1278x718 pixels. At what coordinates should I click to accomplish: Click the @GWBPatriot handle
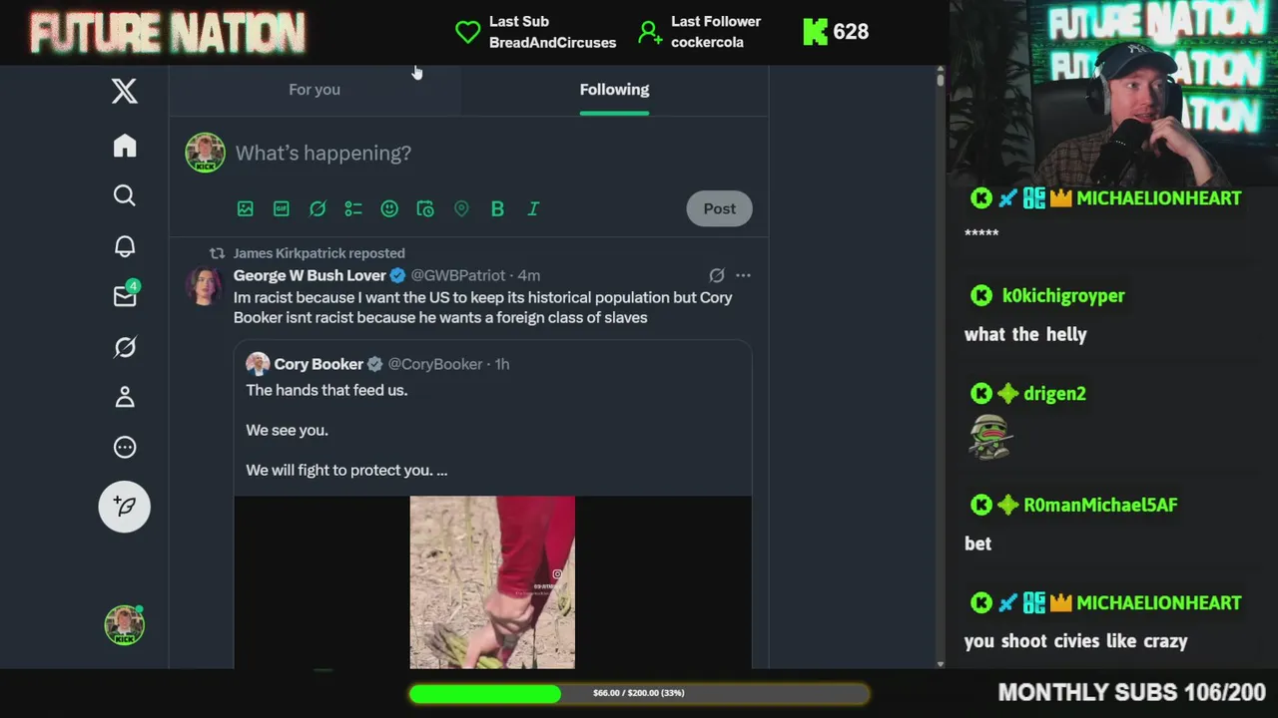pyautogui.click(x=458, y=275)
